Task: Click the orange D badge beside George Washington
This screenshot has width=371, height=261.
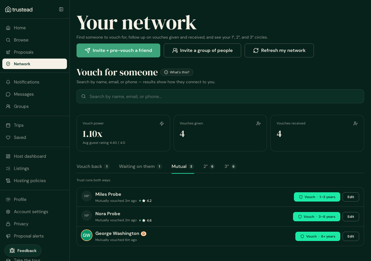Action: (143, 234)
